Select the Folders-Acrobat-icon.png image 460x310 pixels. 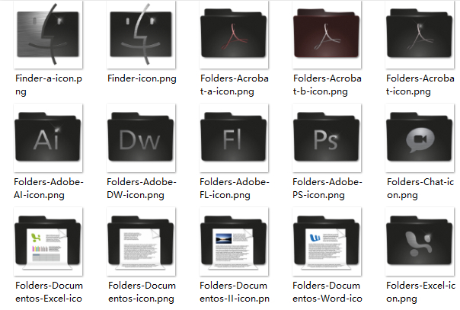(x=420, y=34)
